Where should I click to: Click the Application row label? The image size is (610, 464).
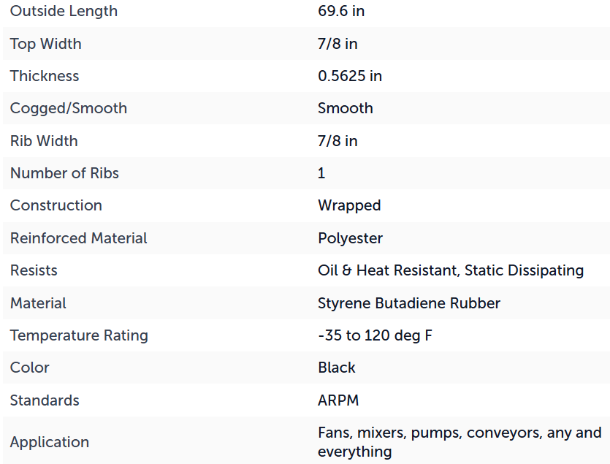click(50, 442)
